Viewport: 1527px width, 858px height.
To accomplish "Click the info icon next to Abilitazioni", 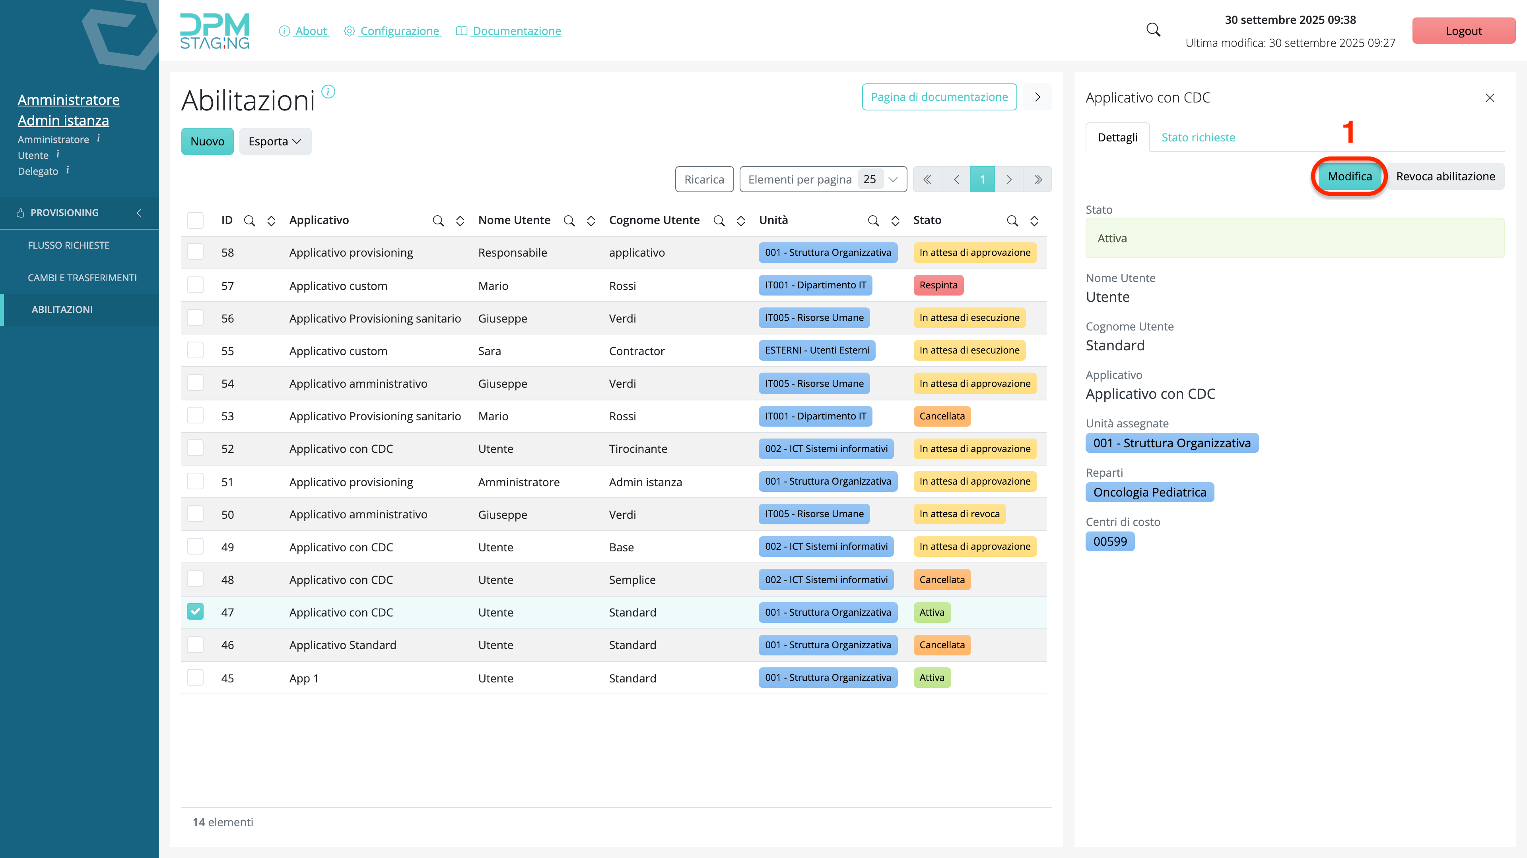I will pyautogui.click(x=328, y=92).
